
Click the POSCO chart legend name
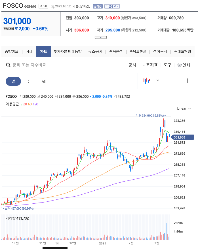[11, 97]
